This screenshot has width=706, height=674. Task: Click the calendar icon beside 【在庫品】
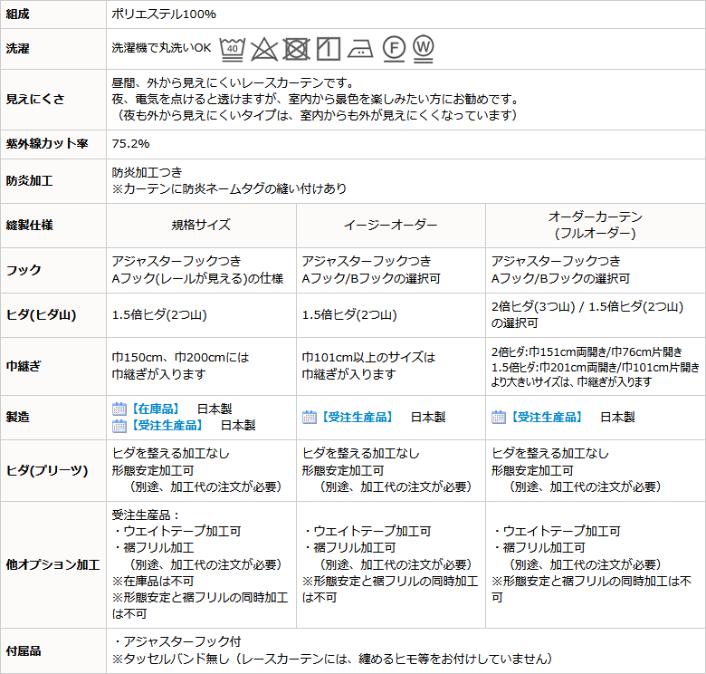(x=118, y=409)
